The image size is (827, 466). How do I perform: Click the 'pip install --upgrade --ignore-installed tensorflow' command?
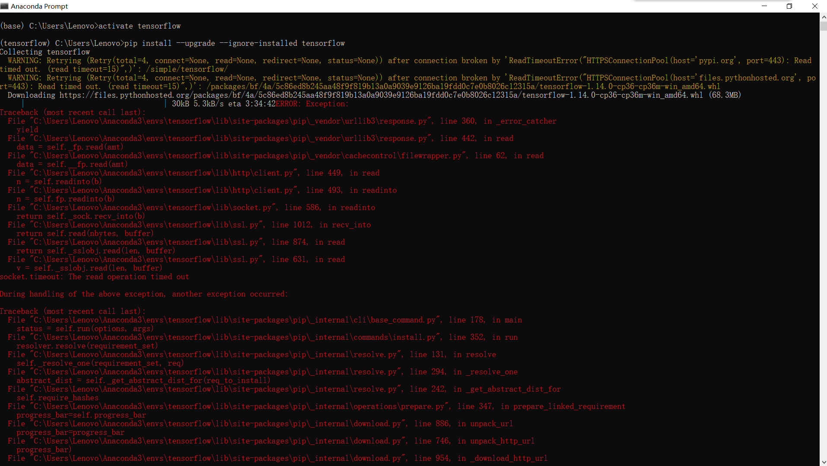[235, 43]
